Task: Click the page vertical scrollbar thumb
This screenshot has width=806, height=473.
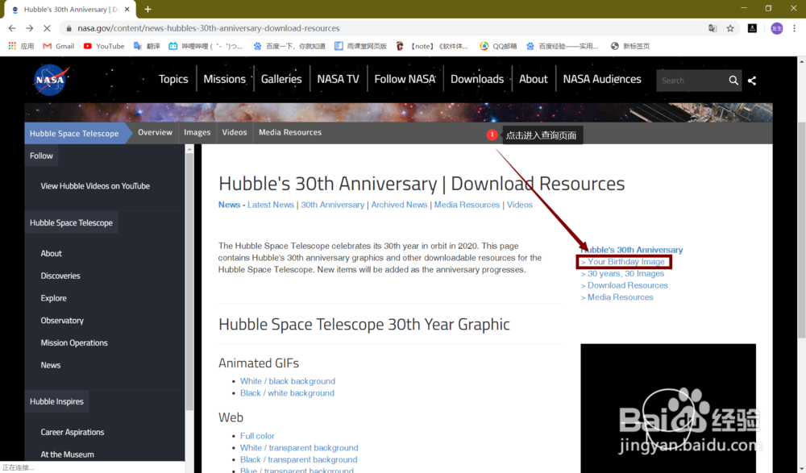Action: click(801, 230)
